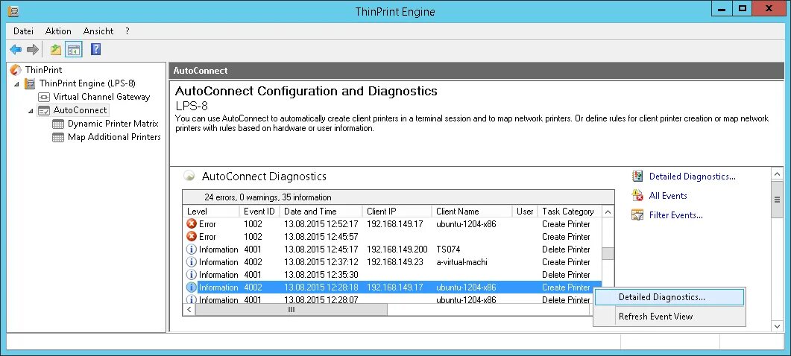Sort by the Client Name column header
This screenshot has height=356, width=791.
point(472,212)
